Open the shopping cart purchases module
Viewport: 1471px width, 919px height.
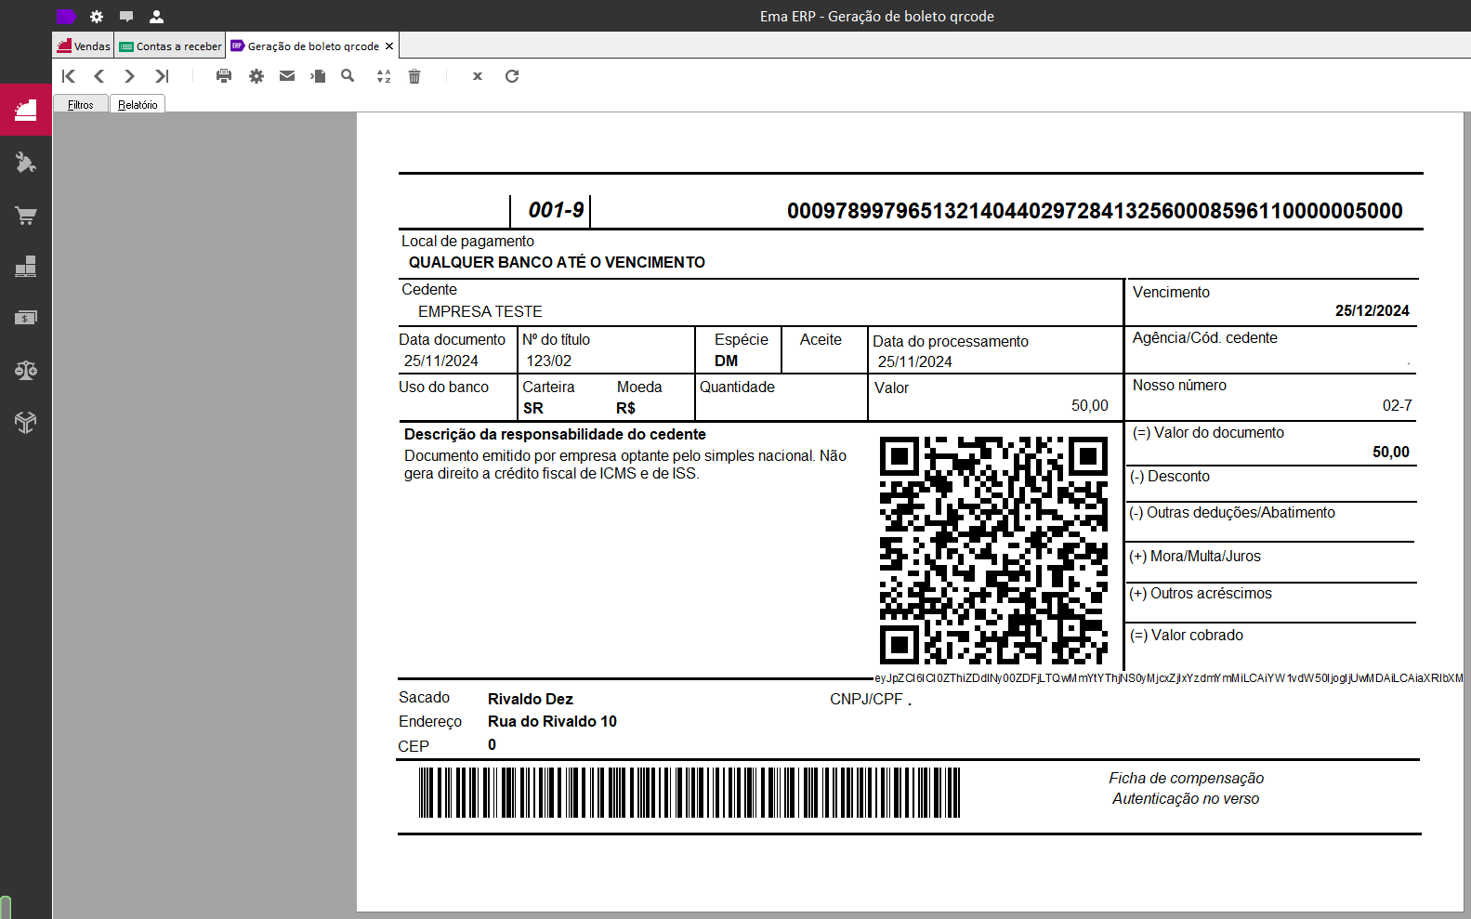pos(26,216)
